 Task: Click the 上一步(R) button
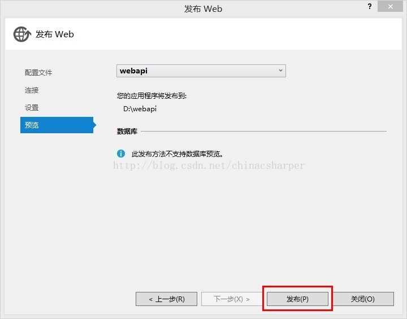click(x=166, y=299)
